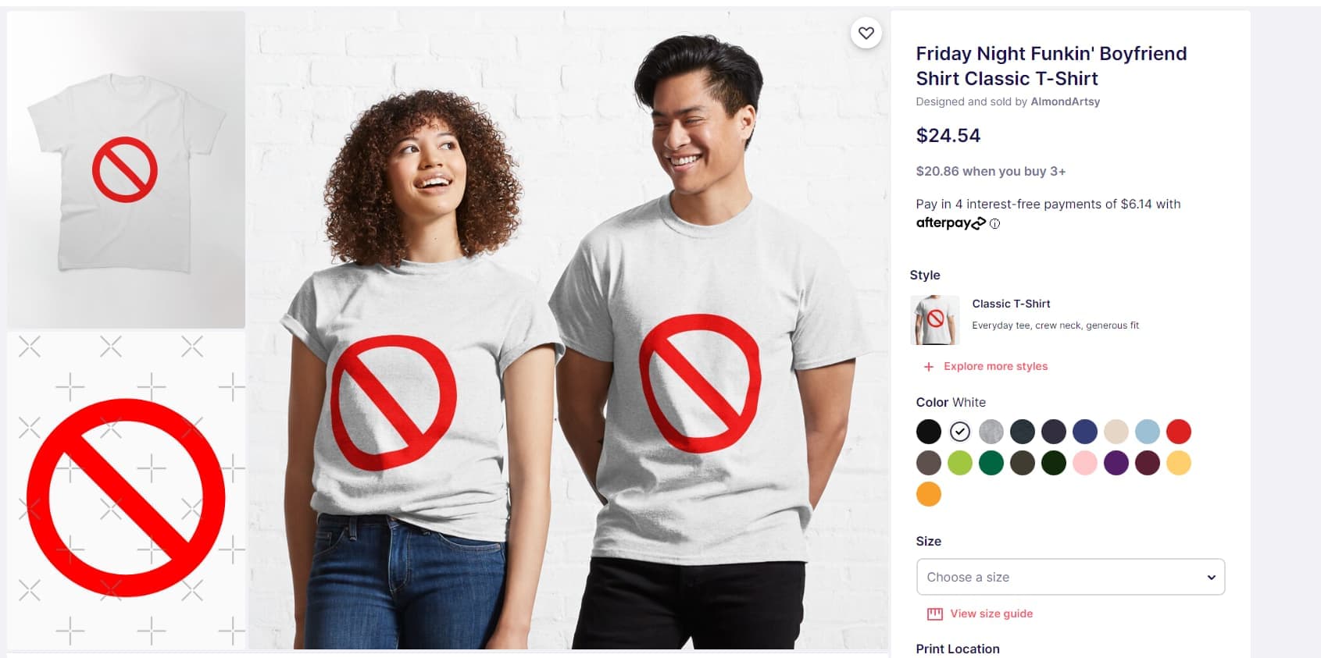
Task: Click the plus icon beside Explore more styles
Action: 929,367
